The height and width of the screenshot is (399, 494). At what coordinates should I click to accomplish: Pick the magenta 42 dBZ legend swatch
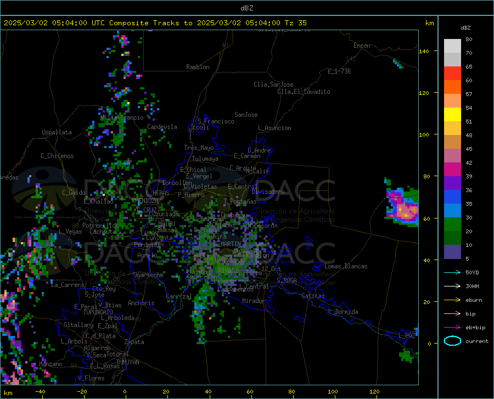pos(452,170)
